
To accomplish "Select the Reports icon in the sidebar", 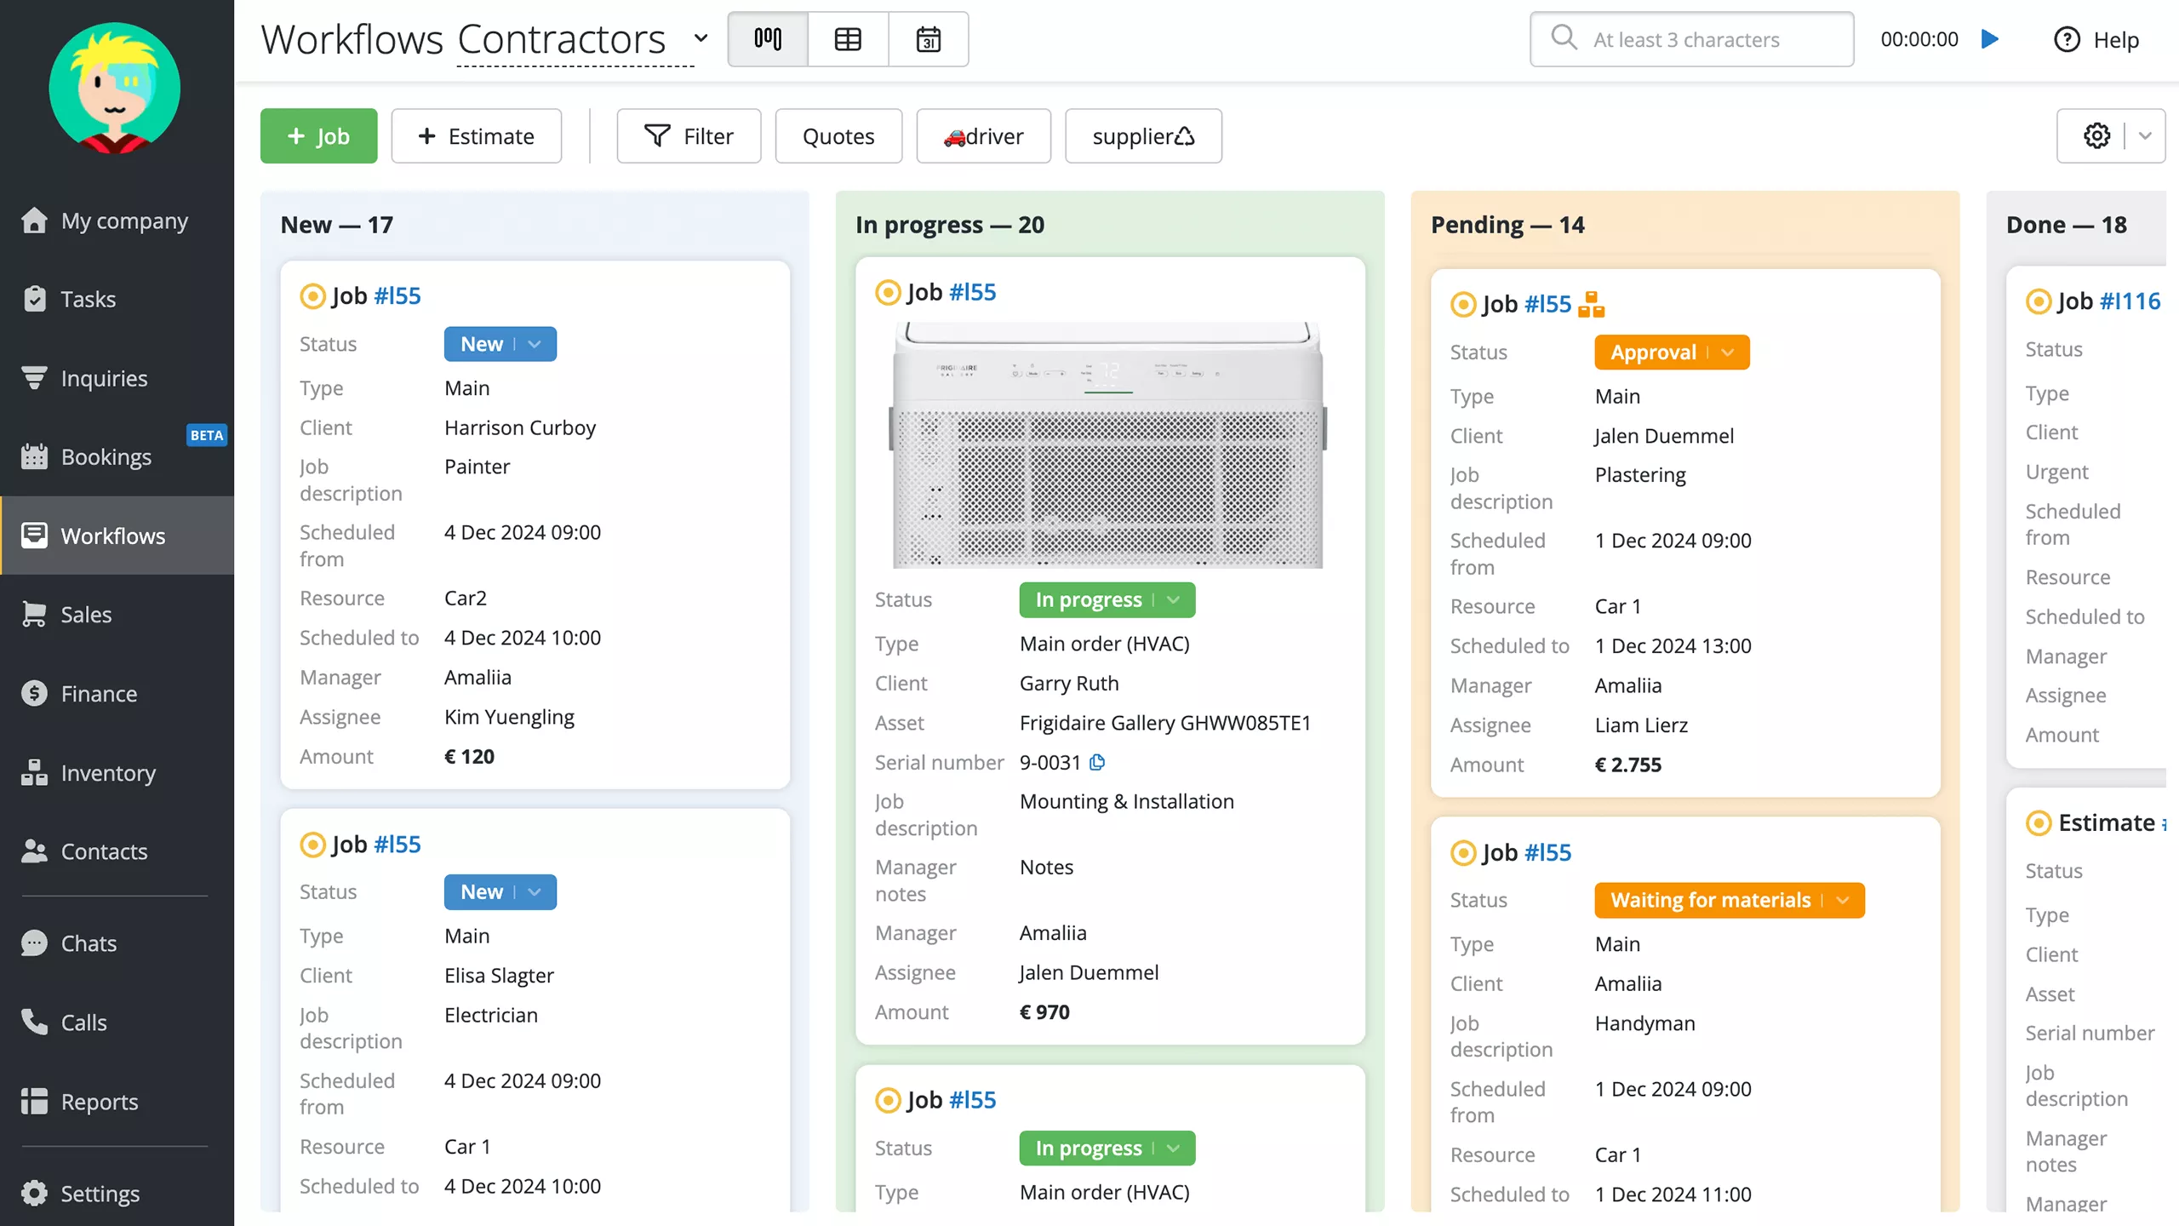I will [34, 1101].
